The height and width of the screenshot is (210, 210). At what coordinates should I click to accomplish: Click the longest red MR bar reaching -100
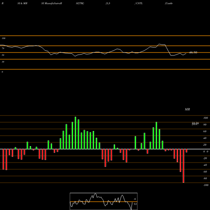184,166
